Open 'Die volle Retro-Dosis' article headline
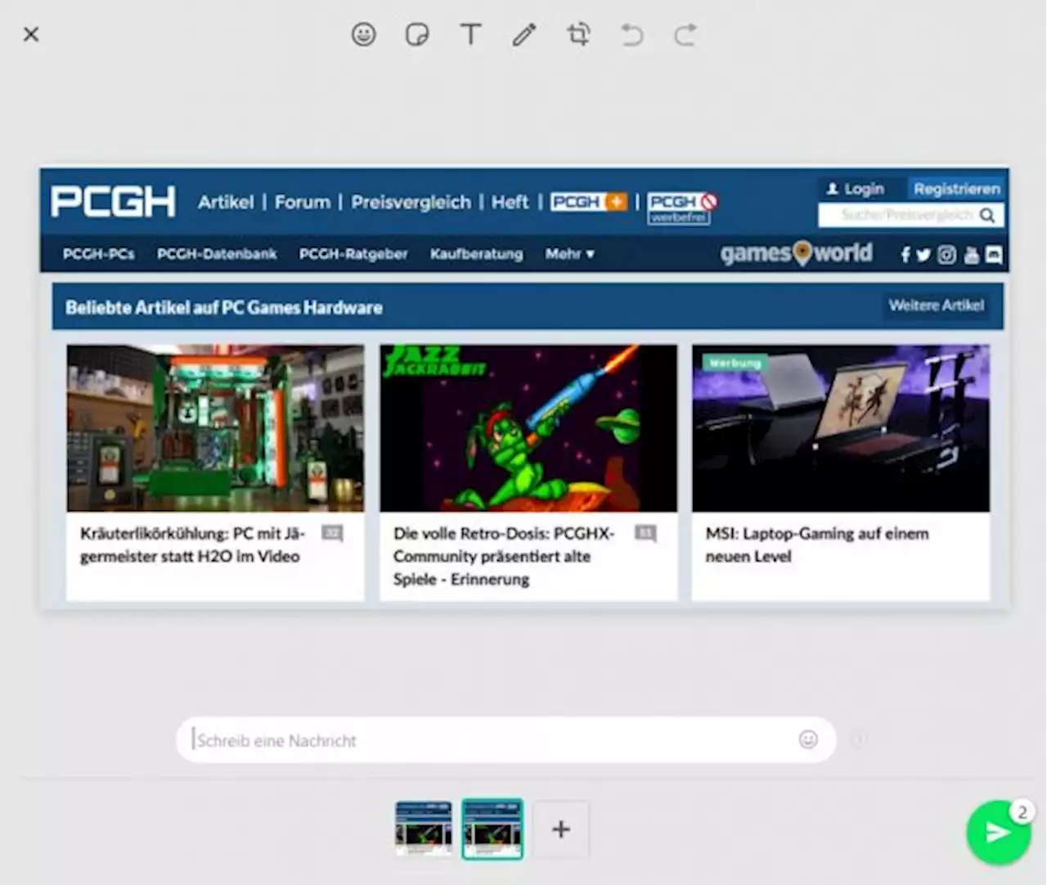Image resolution: width=1047 pixels, height=885 pixels. coord(504,556)
